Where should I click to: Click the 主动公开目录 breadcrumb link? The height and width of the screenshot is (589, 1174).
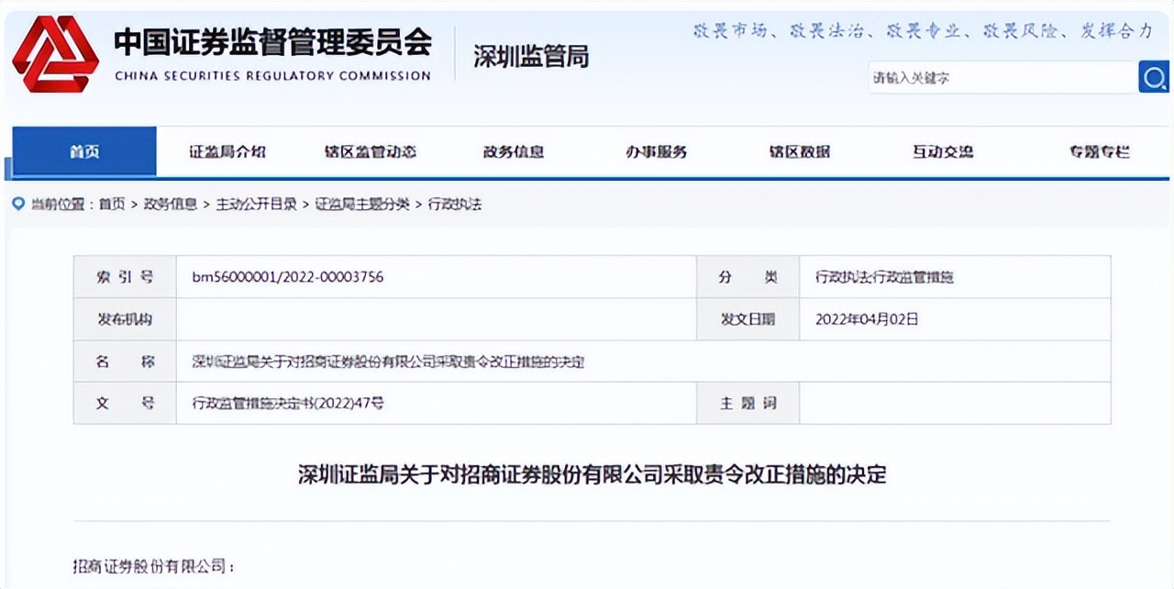click(x=257, y=204)
